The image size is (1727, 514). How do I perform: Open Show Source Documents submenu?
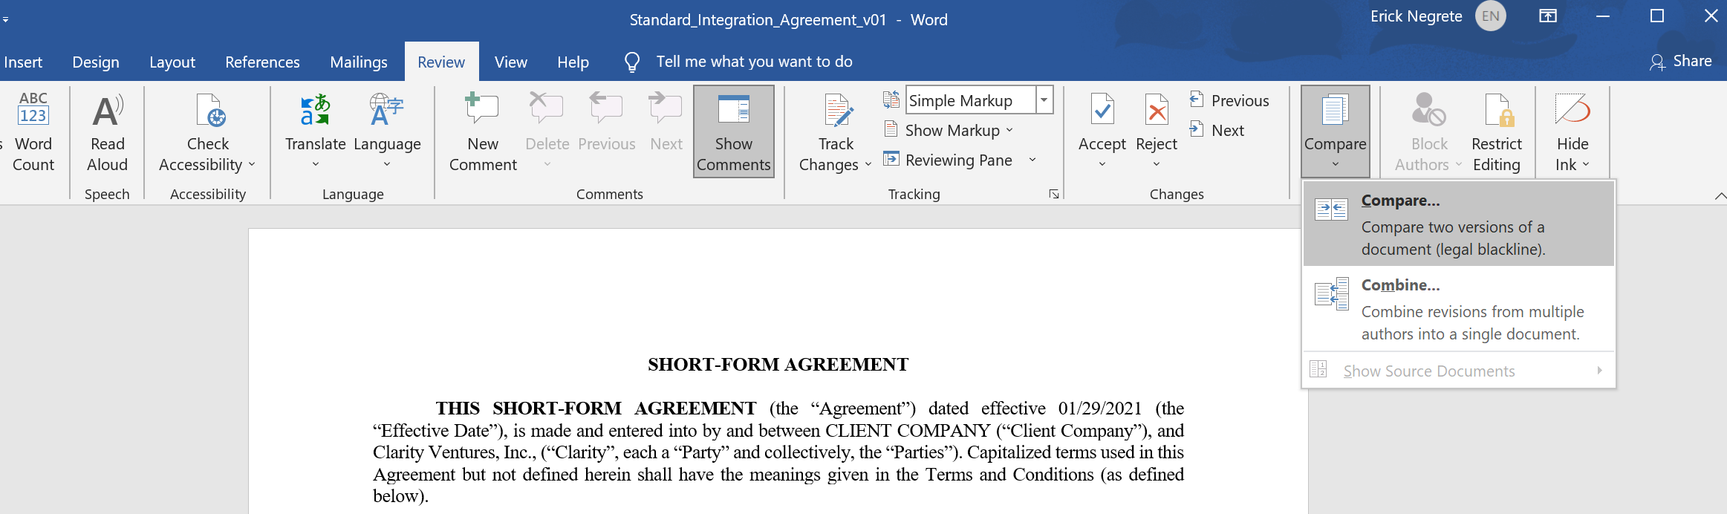pyautogui.click(x=1459, y=370)
